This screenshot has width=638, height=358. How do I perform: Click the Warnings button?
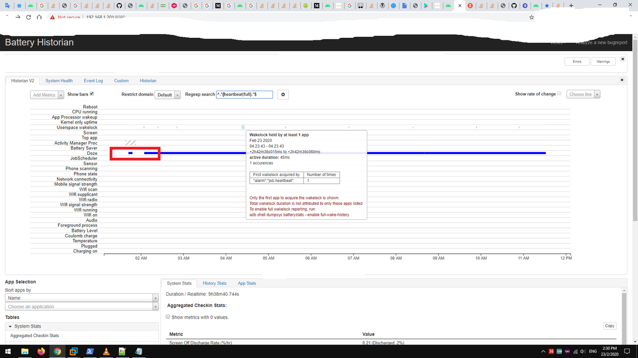[x=603, y=61]
